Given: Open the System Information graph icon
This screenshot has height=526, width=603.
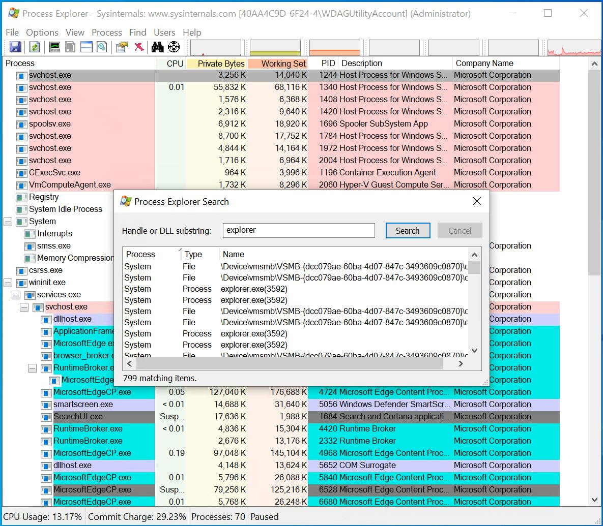Looking at the screenshot, I should click(x=54, y=47).
